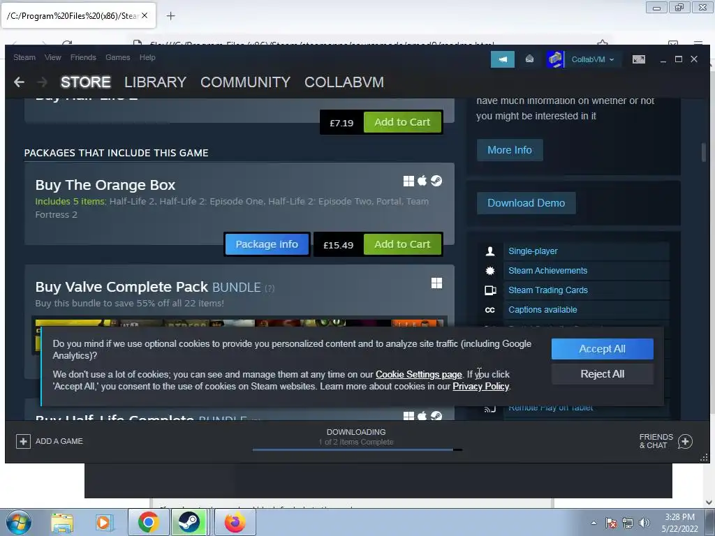Viewport: 715px width, 536px height.
Task: Click the Buy Valve Complete Pack heading
Action: pos(121,287)
